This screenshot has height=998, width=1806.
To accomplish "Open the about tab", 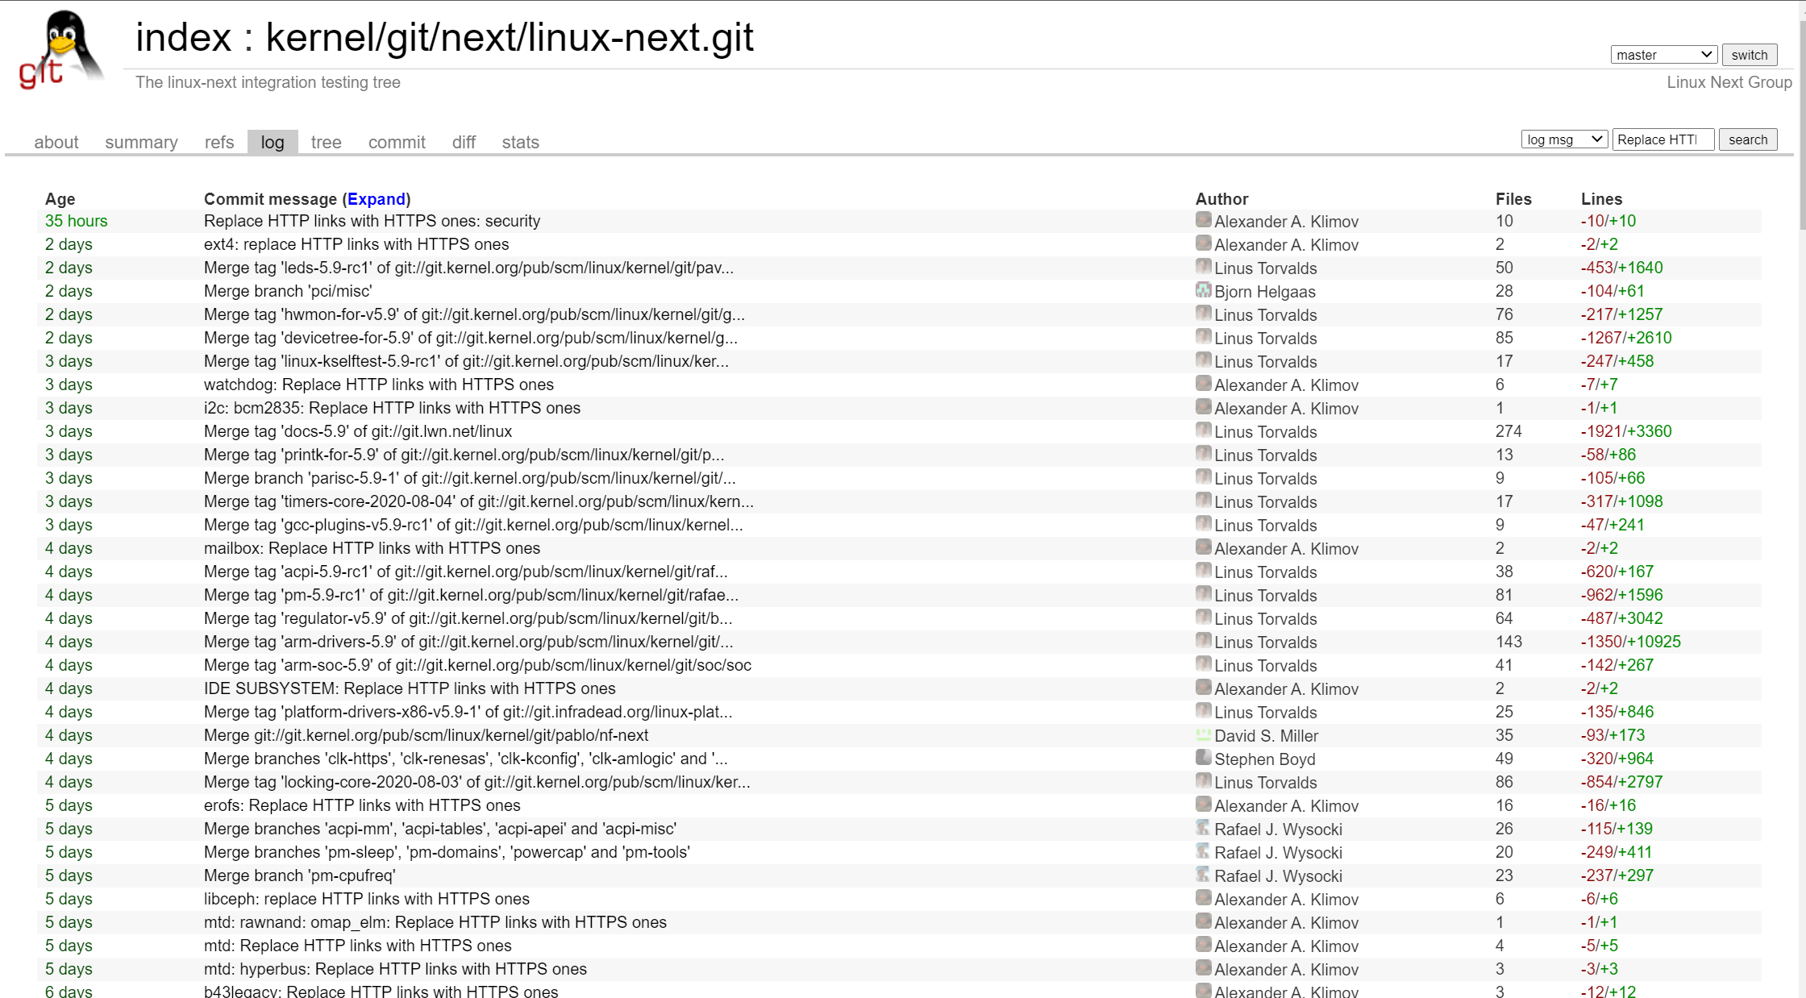I will pyautogui.click(x=56, y=142).
